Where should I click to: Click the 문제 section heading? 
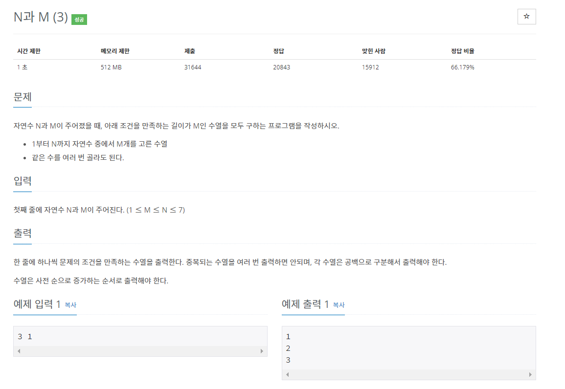click(x=23, y=97)
